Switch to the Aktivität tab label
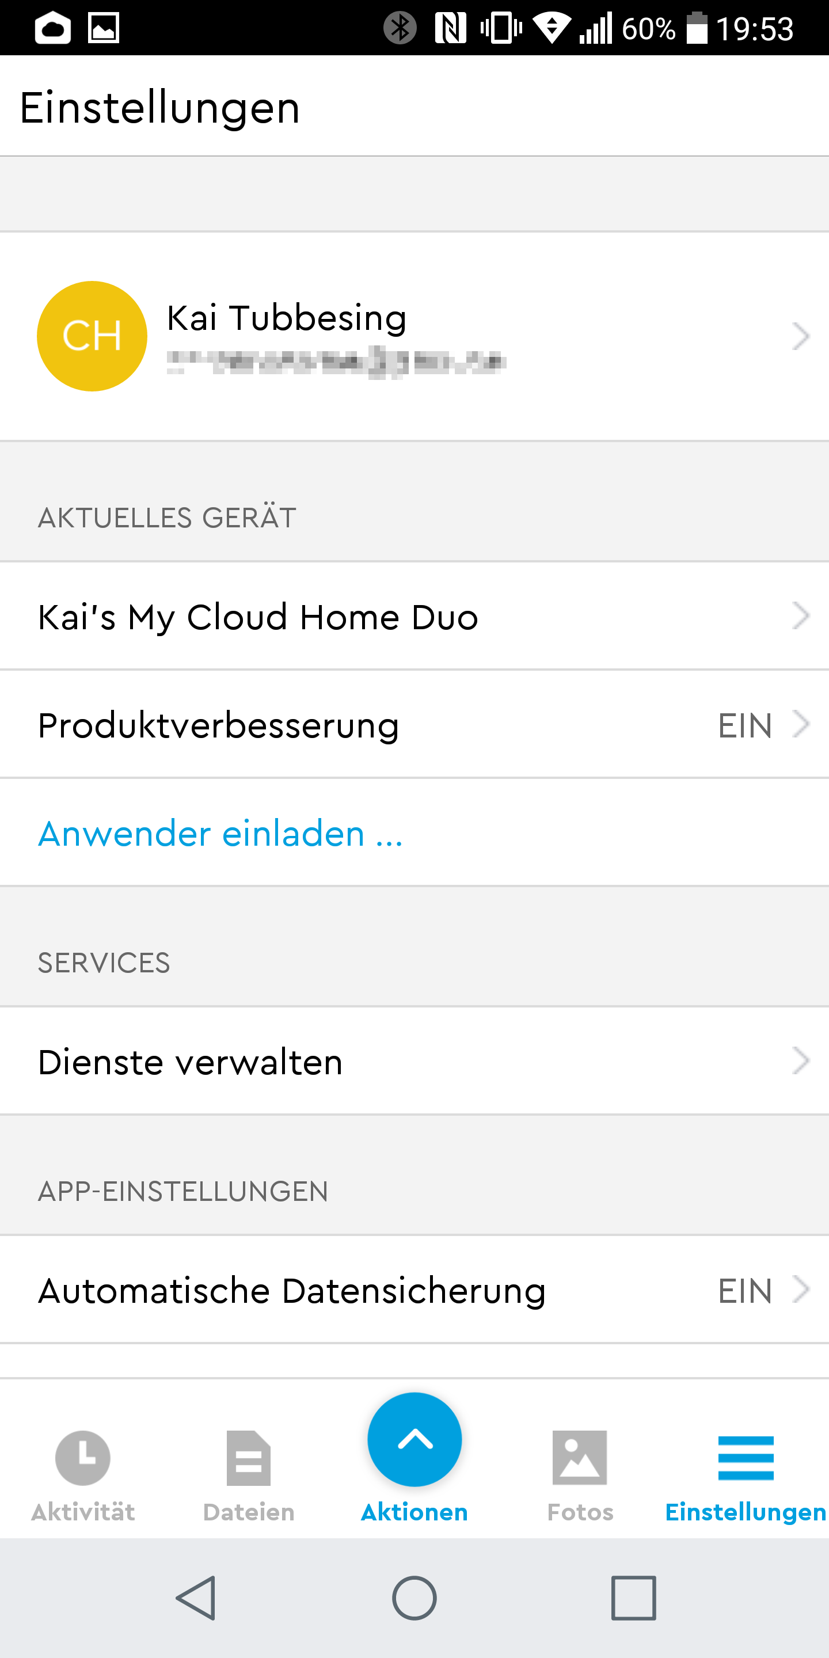The height and width of the screenshot is (1658, 829). click(83, 1512)
